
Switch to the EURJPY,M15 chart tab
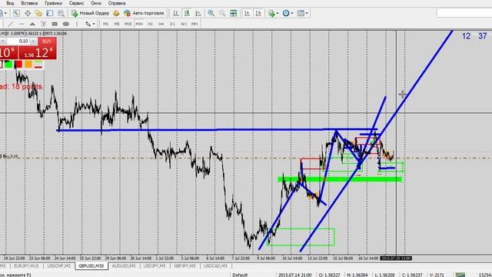click(x=26, y=266)
